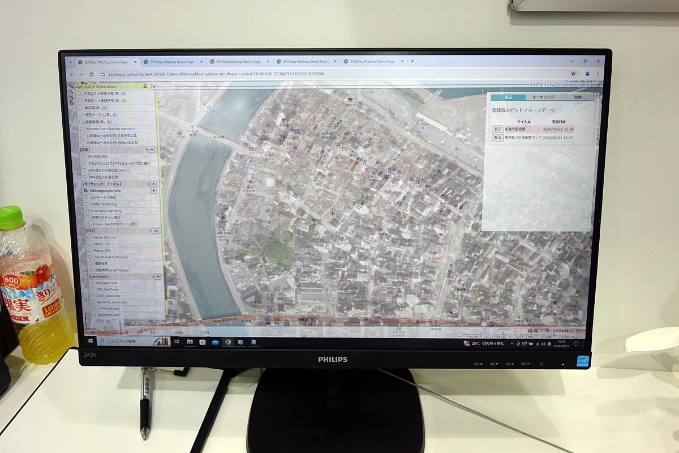Click the 'UTMGridCoder' layer name

109,309
